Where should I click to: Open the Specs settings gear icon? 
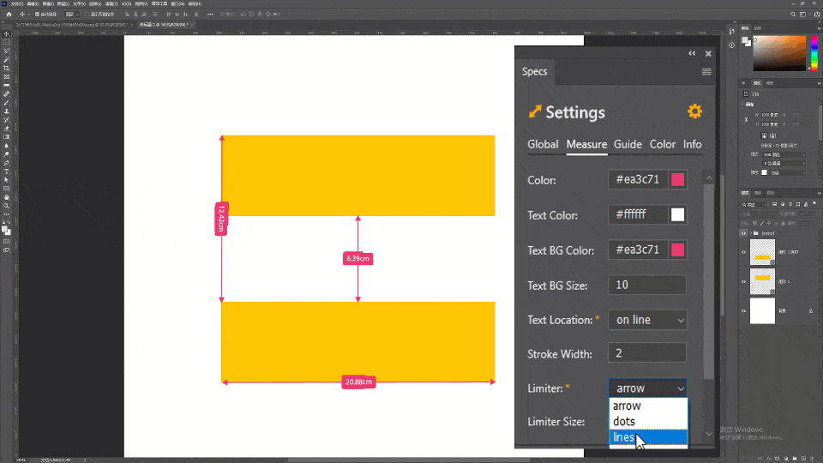pyautogui.click(x=694, y=111)
